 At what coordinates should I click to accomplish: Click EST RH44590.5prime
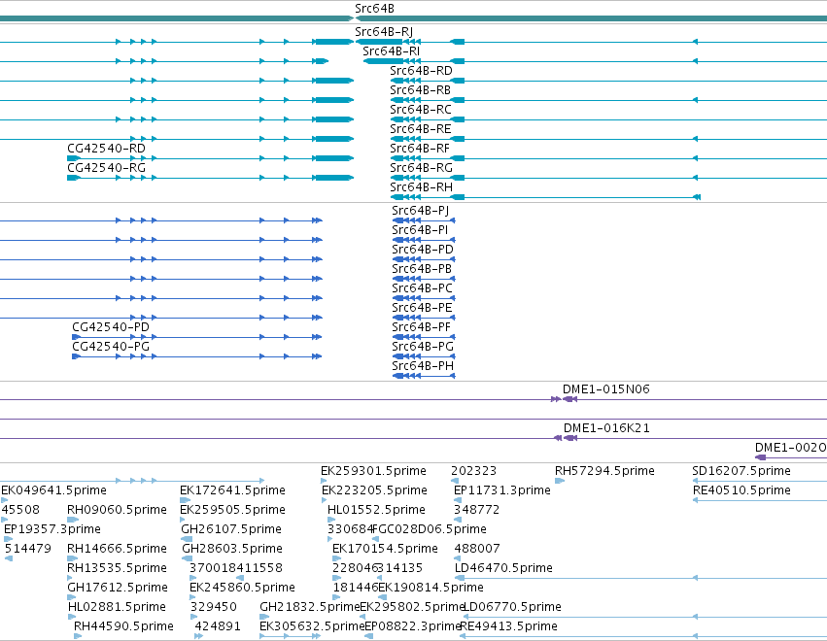[x=123, y=626]
